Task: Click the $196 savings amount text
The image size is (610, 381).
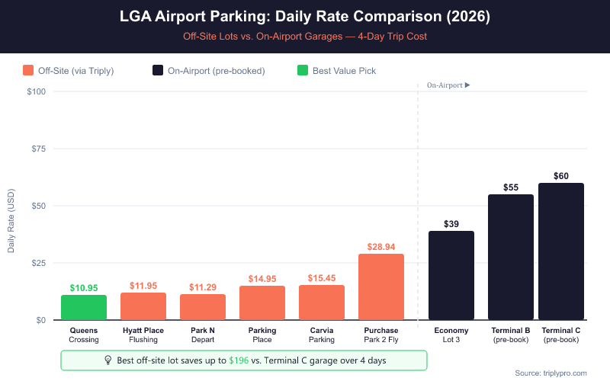Action: (x=239, y=360)
